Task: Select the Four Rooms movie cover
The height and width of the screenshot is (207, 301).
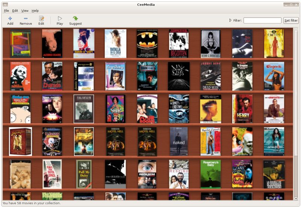Action: pos(147,109)
